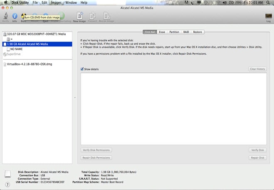Click the Repair Disk Permissions button

96,158
